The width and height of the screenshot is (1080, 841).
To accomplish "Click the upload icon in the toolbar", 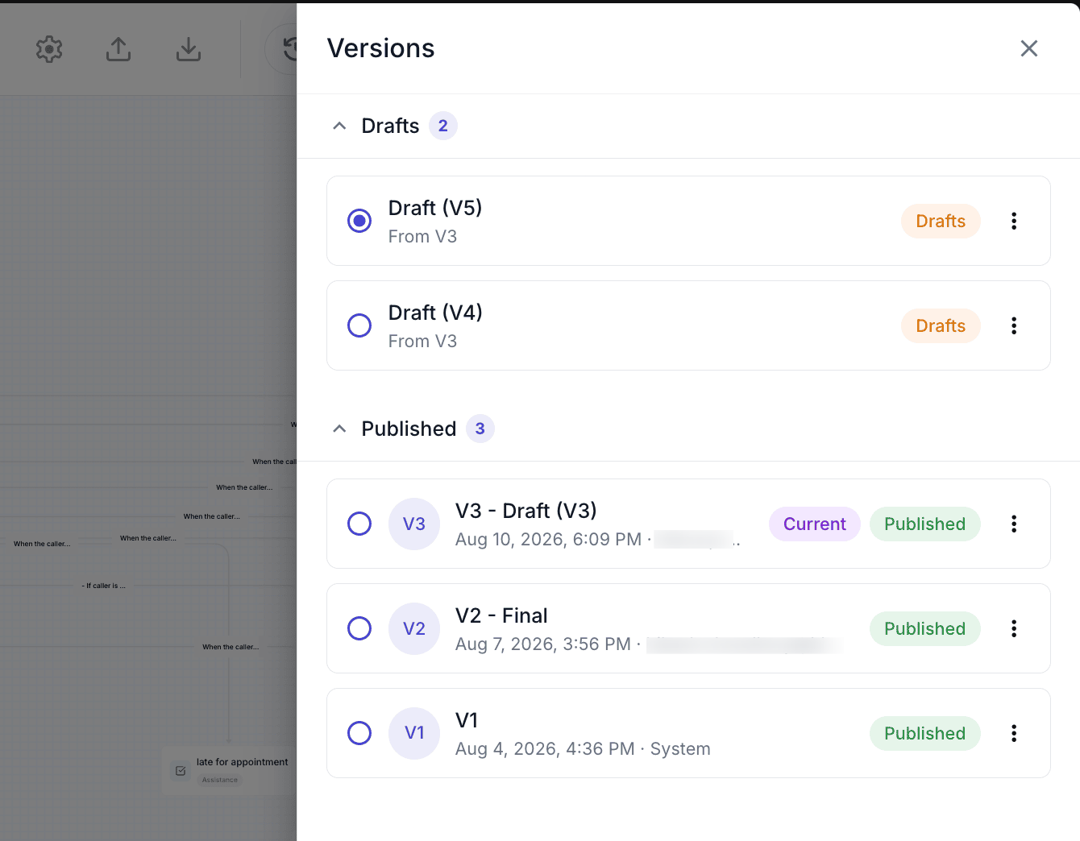I will click(x=118, y=49).
